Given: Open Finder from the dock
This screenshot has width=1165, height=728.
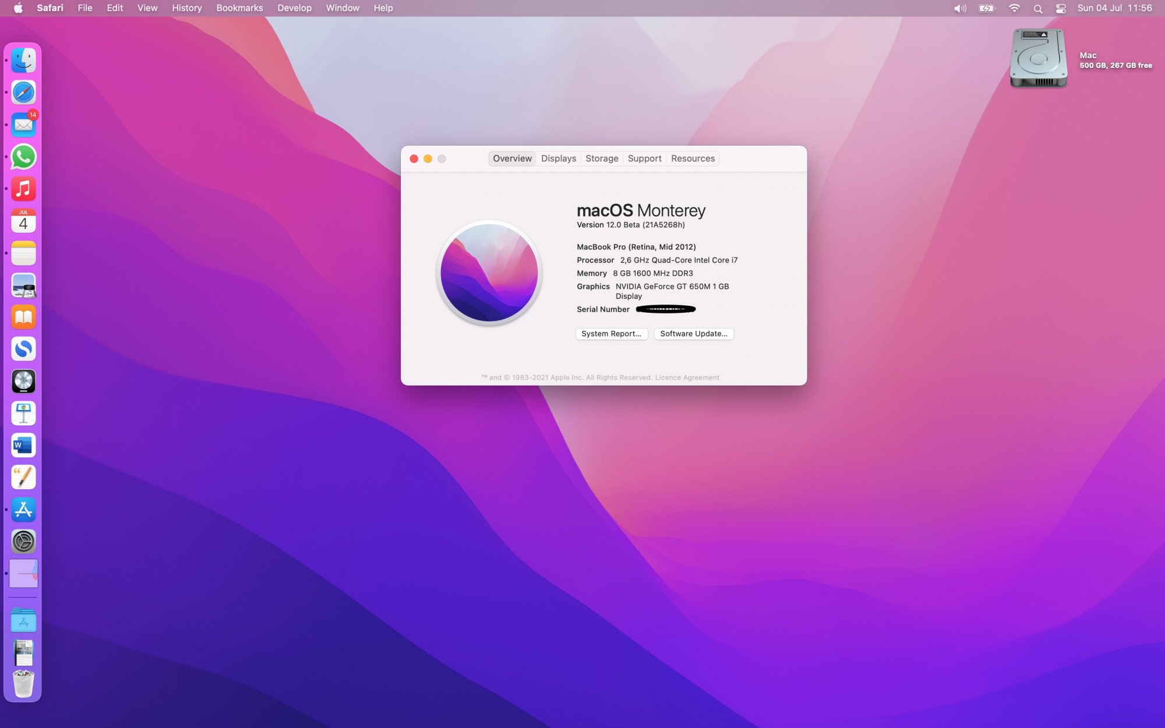Looking at the screenshot, I should pyautogui.click(x=23, y=61).
